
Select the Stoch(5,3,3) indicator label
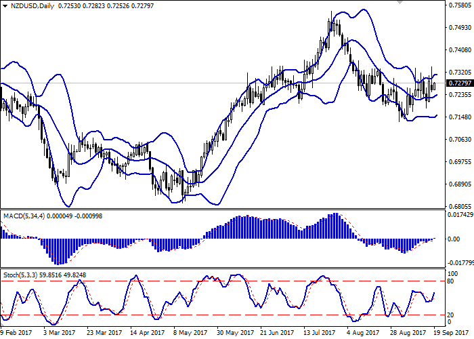point(20,275)
